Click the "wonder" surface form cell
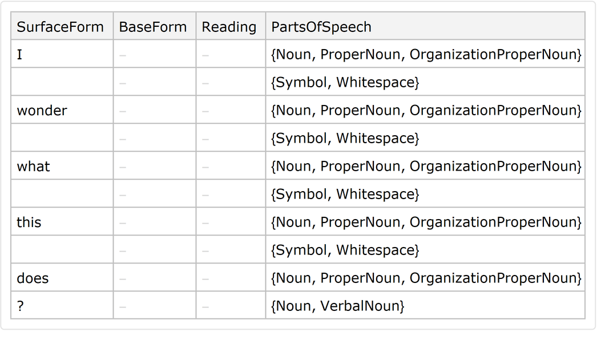 42,111
